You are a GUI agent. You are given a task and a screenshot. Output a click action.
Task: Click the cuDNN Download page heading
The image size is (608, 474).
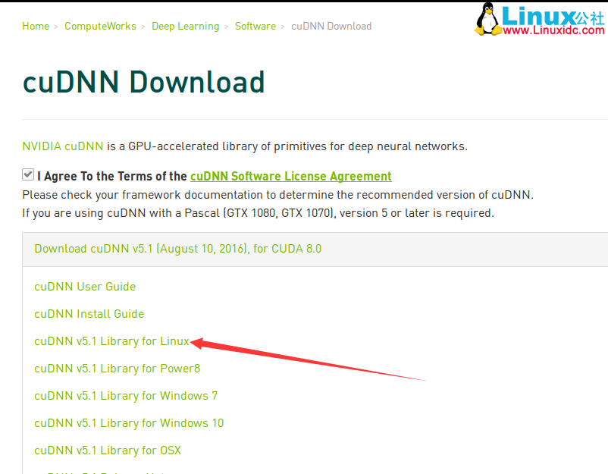pyautogui.click(x=143, y=82)
